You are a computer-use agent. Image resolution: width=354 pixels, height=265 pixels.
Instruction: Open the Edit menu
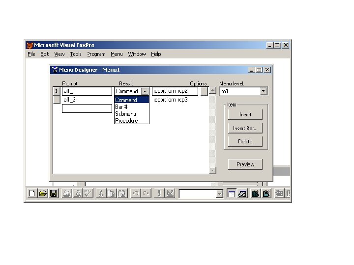[44, 54]
